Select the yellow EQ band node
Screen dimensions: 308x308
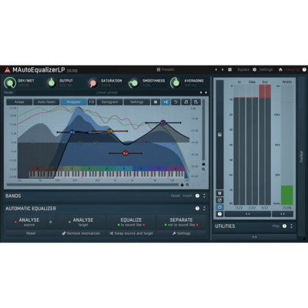110,131
